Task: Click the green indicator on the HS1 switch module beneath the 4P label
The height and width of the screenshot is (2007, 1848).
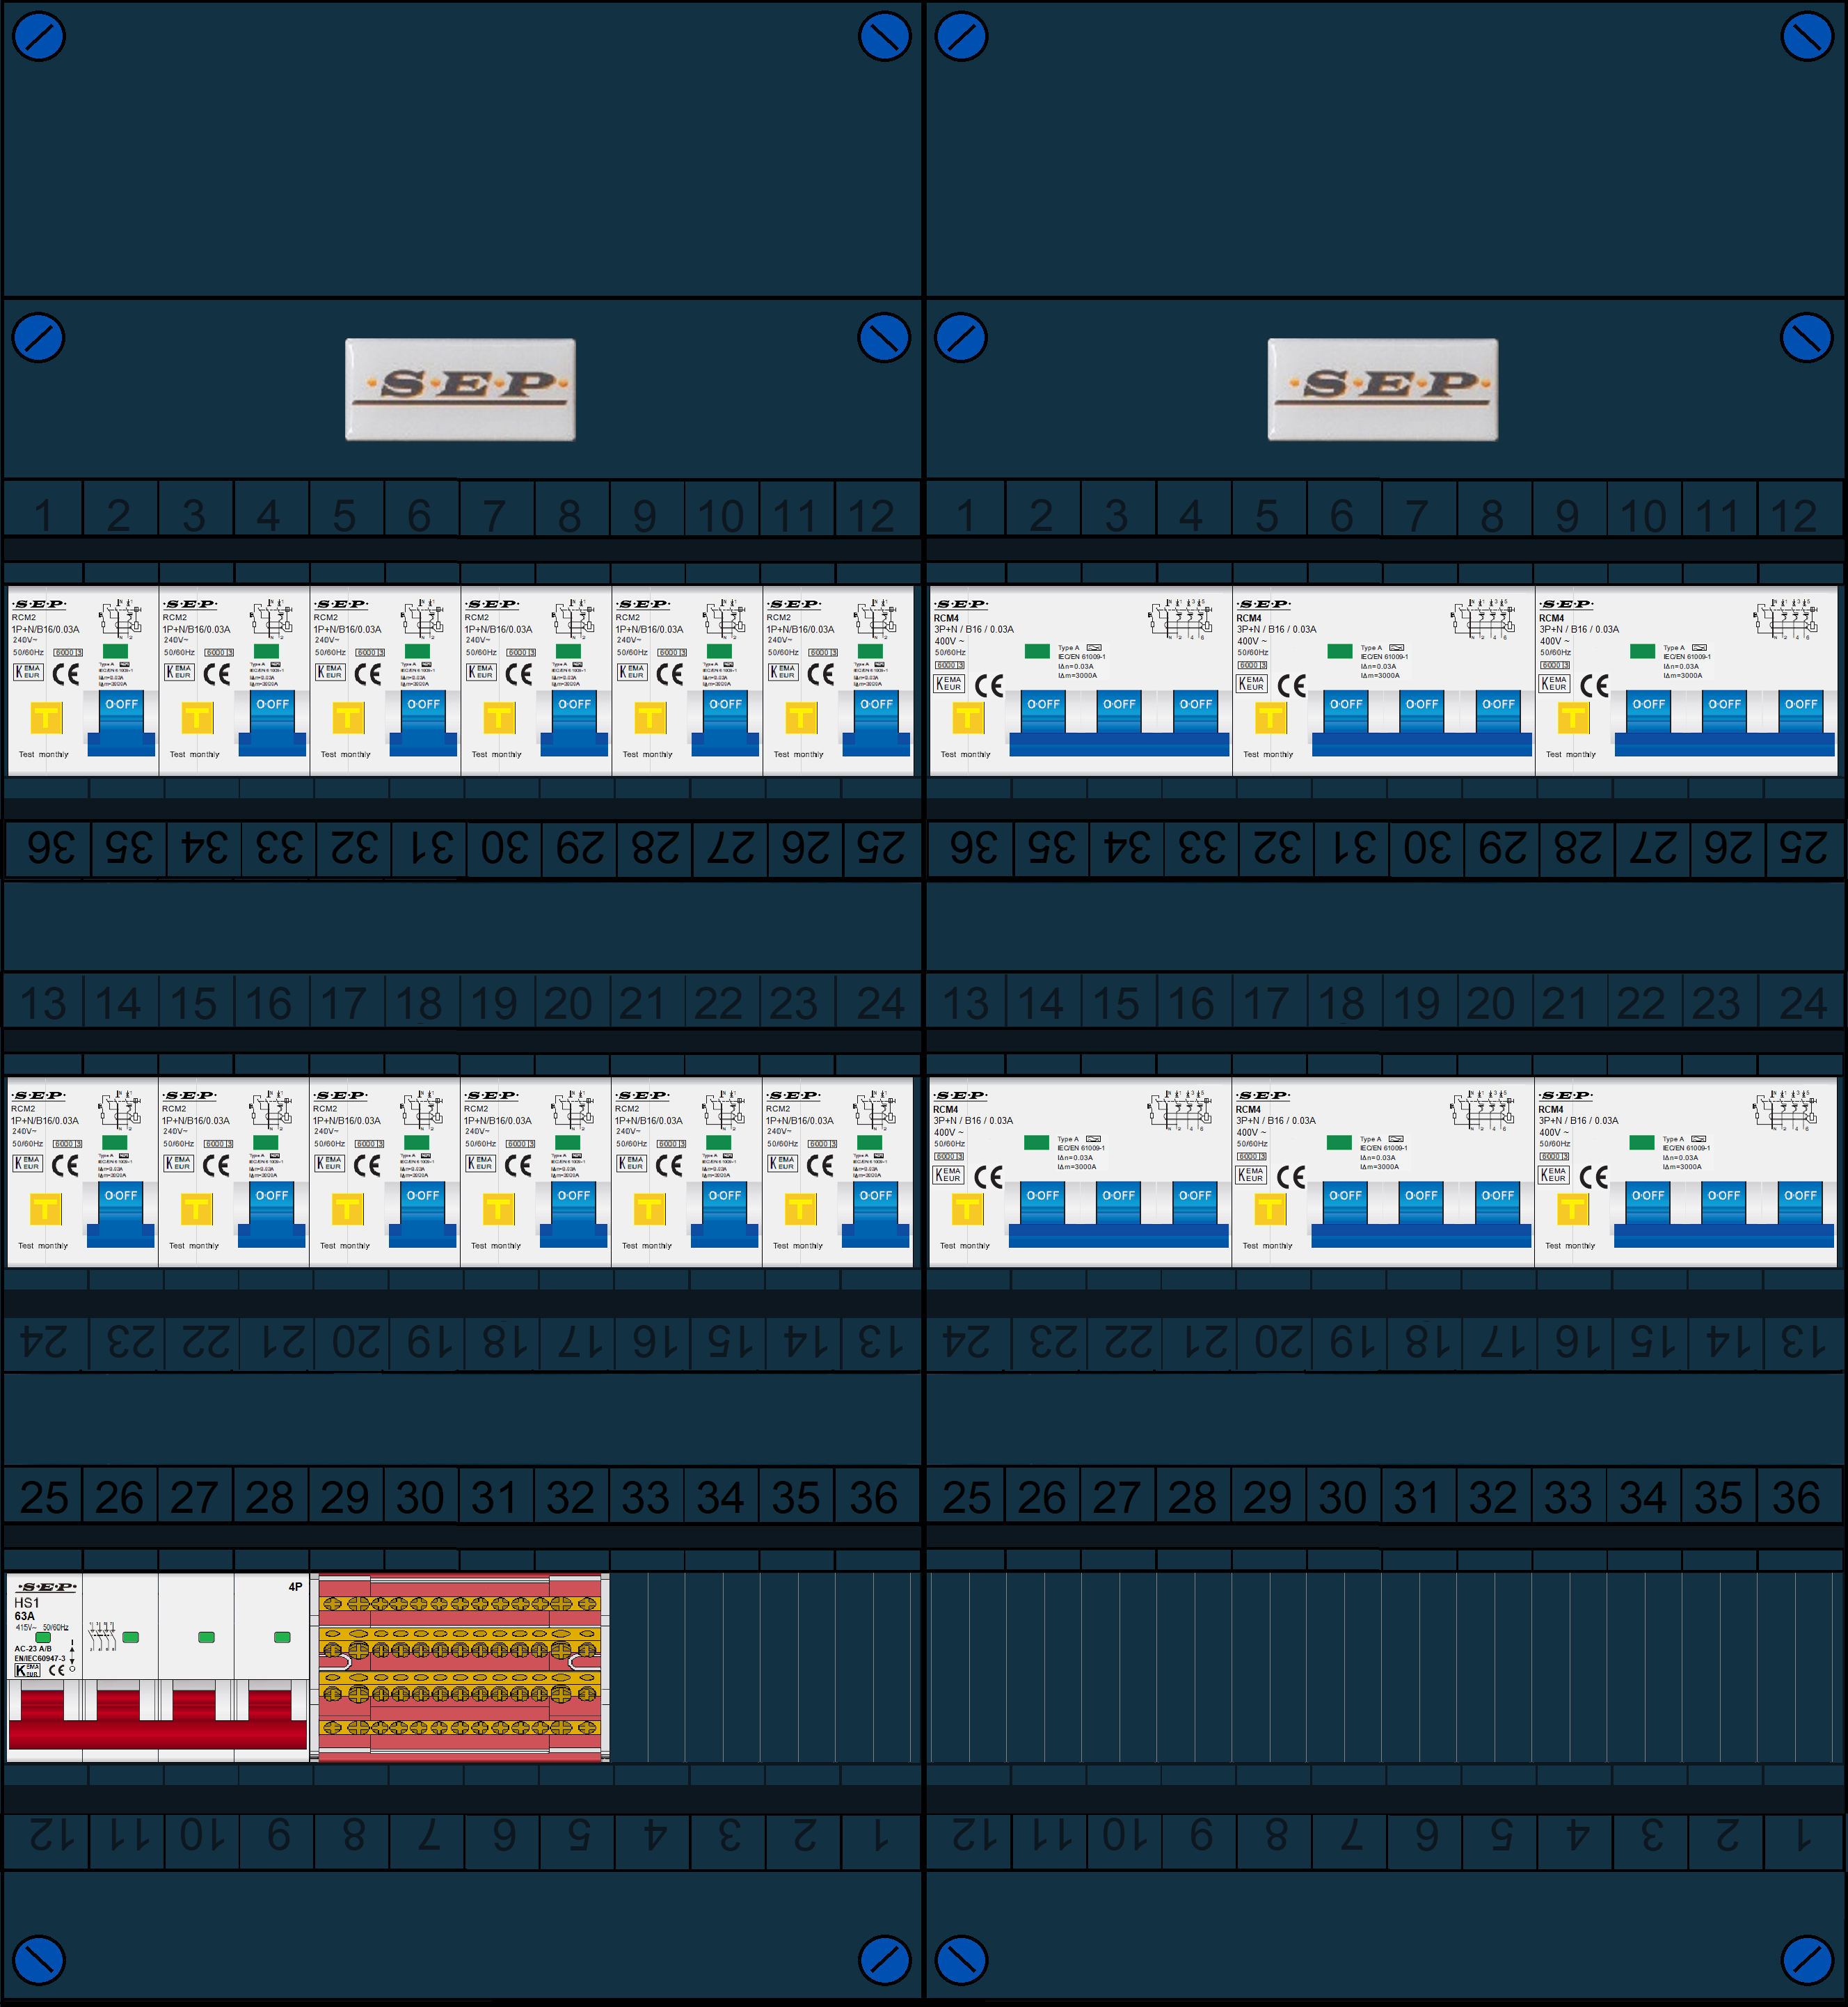Action: pos(282,1637)
